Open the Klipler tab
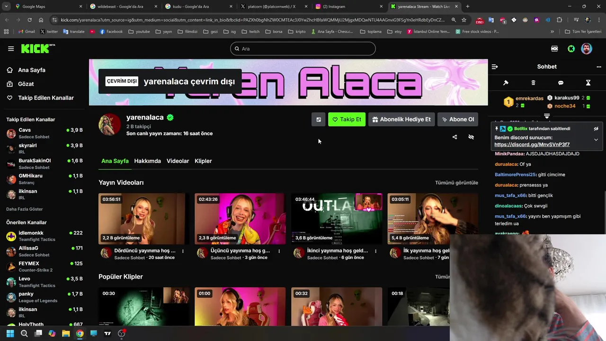This screenshot has height=341, width=606. point(203,161)
